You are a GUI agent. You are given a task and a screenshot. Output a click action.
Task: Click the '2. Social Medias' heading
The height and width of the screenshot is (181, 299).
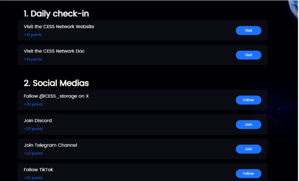coord(56,83)
